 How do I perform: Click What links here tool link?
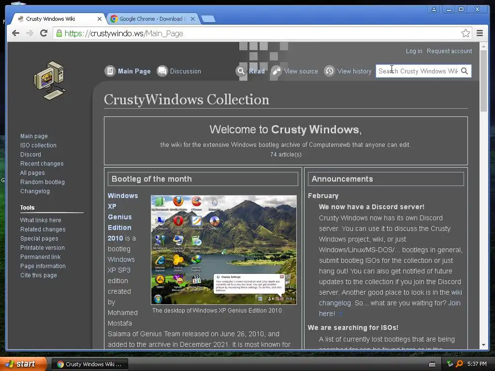point(41,220)
